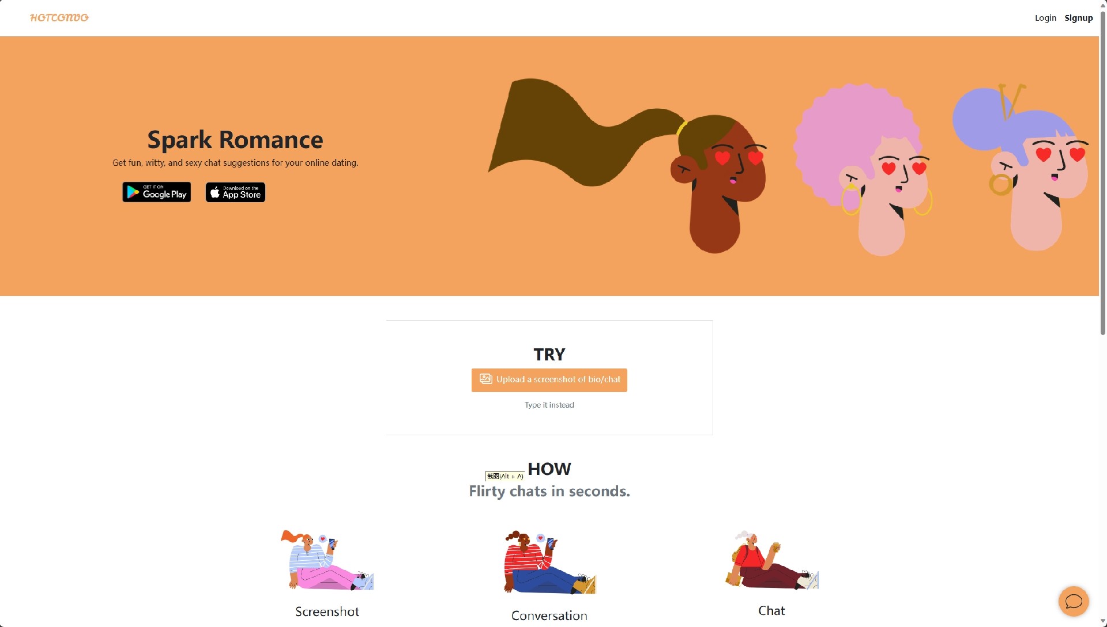Click the Conversation label text
Image resolution: width=1107 pixels, height=627 pixels.
549,615
